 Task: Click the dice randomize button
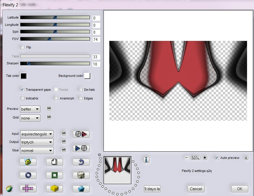click(81, 175)
